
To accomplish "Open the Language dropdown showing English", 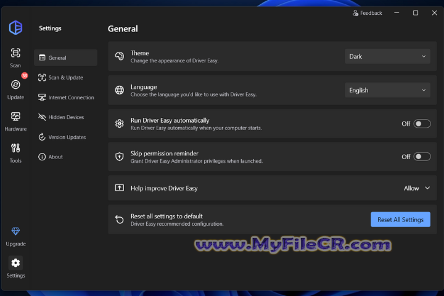I will [388, 91].
